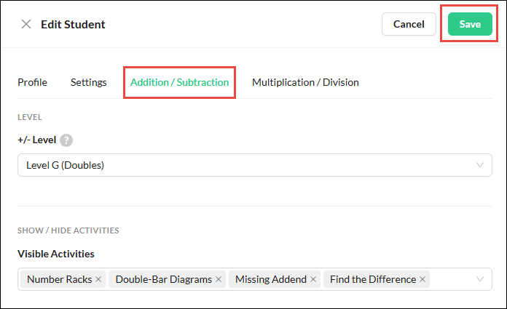Switch to the Profile tab
This screenshot has height=309, width=507.
click(x=32, y=82)
